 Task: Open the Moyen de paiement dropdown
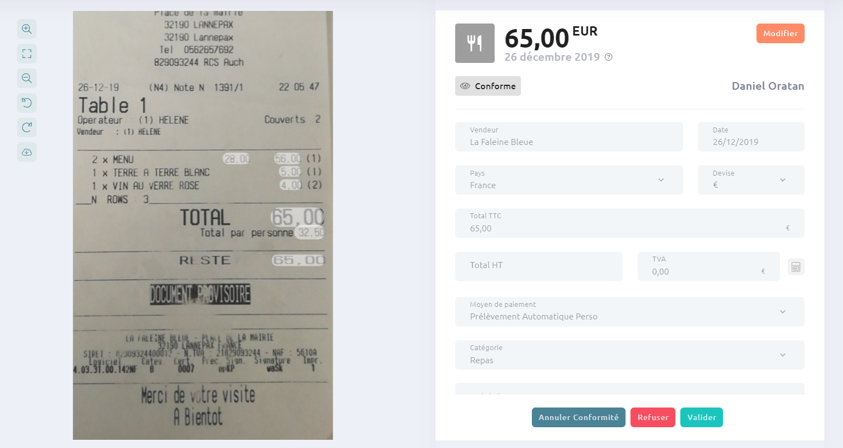(x=630, y=312)
